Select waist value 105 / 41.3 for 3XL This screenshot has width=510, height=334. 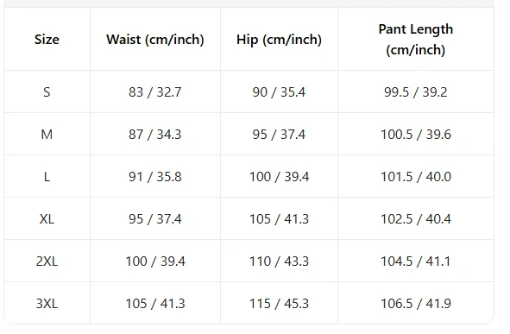[155, 304]
